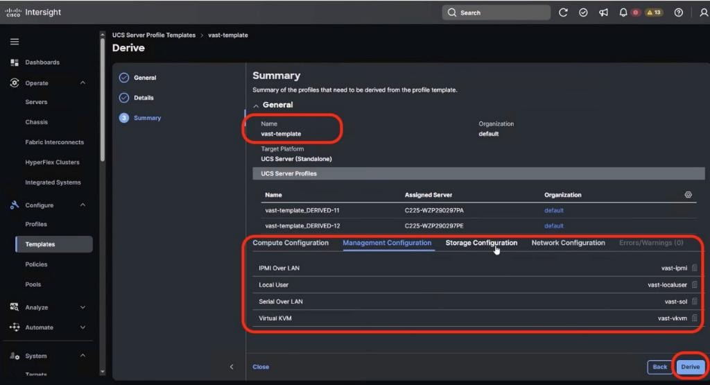710x385 pixels.
Task: Click the Dashboards grid icon
Action: (x=15, y=62)
